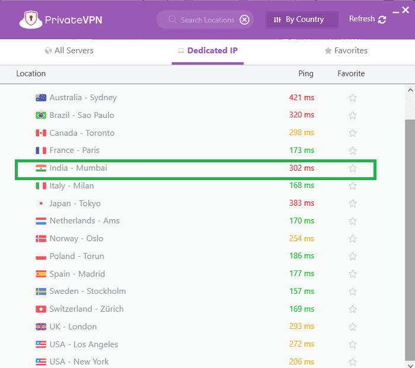
Task: Favorite the India - Mumbai server
Action: (x=353, y=168)
